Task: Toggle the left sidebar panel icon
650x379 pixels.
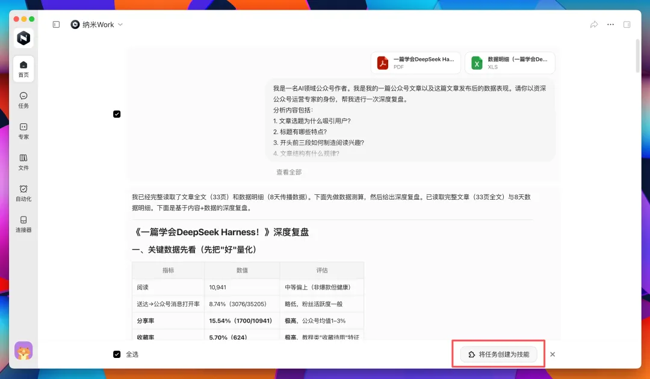Action: [57, 25]
